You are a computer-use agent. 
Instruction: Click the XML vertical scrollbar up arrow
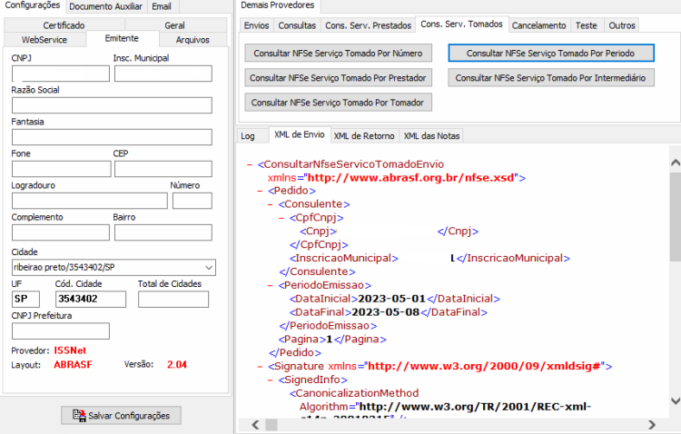coord(676,163)
